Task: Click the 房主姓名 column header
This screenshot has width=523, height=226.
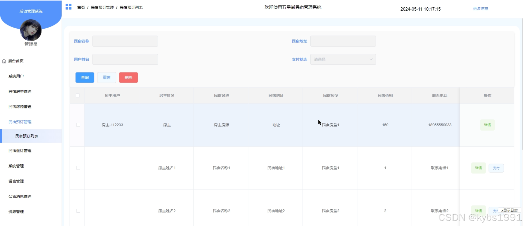Action: pos(167,96)
